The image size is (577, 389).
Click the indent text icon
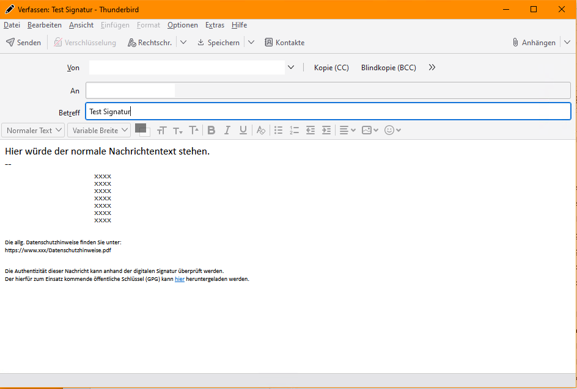click(x=326, y=130)
